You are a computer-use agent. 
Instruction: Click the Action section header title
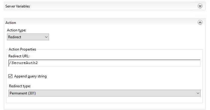[11, 23]
